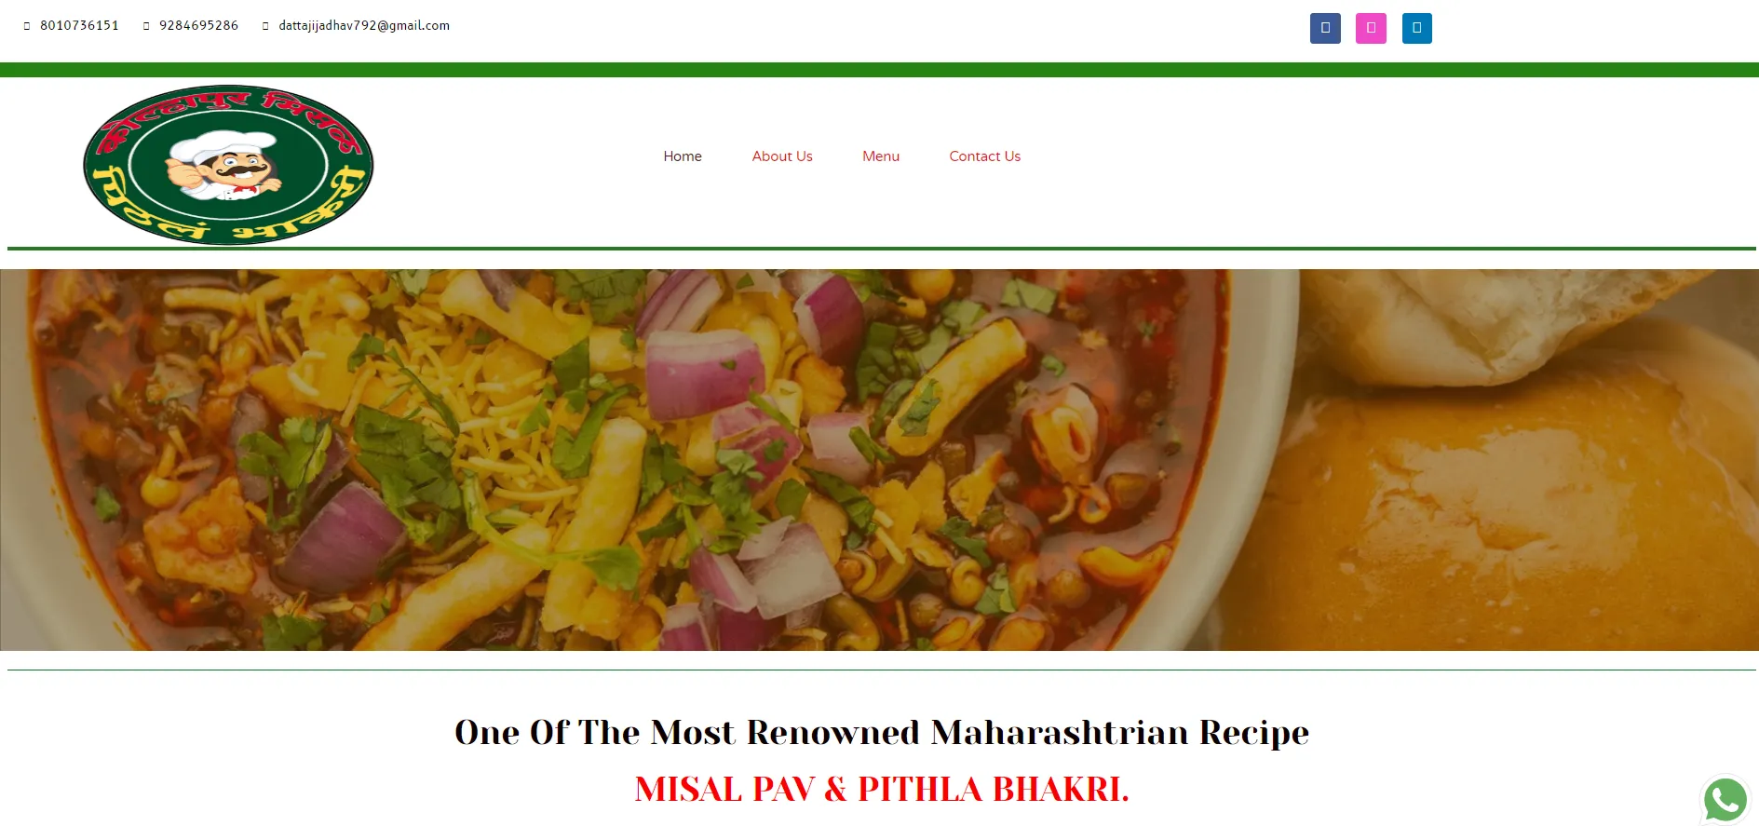Click the small icon before the email address

[x=265, y=26]
